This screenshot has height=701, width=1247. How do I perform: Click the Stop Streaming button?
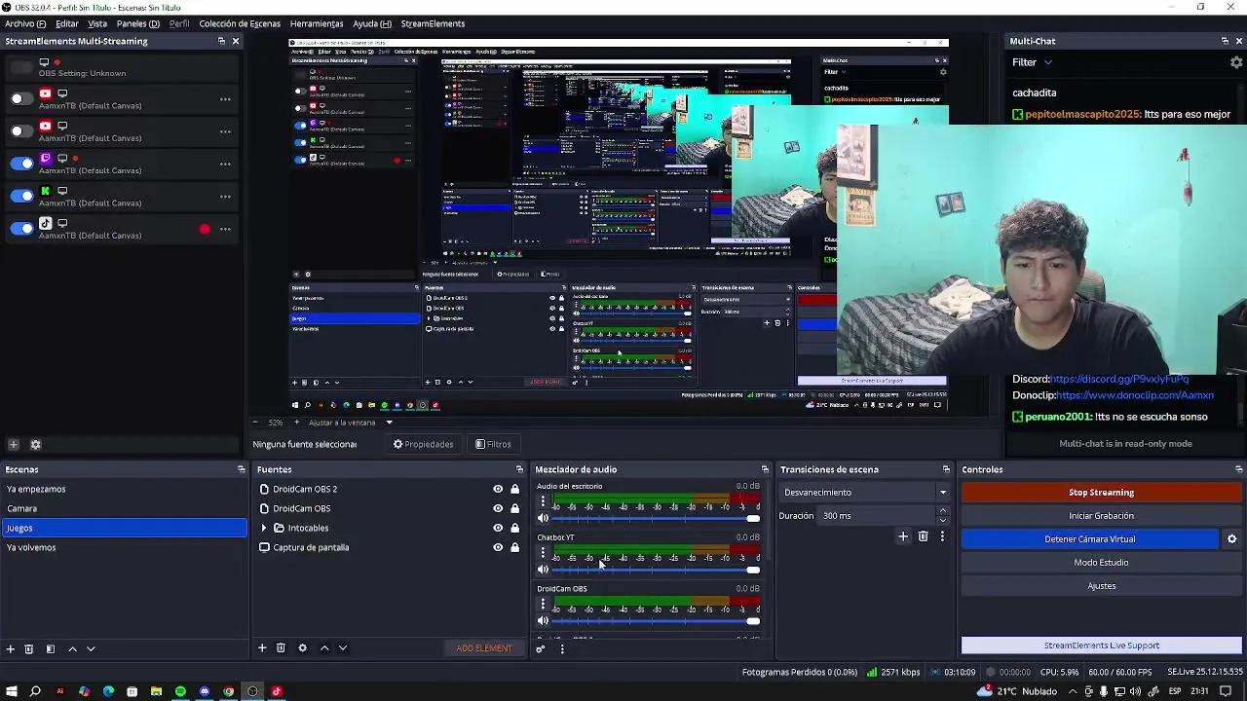(1101, 493)
